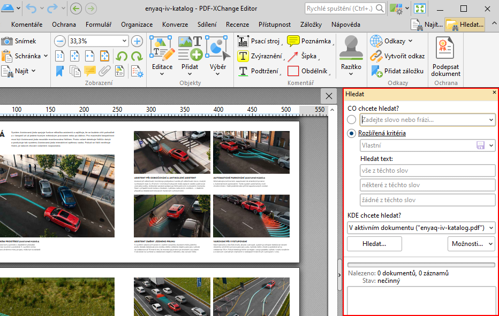Select fit width view icon
Screen dimensions: 499x316
(x=89, y=56)
